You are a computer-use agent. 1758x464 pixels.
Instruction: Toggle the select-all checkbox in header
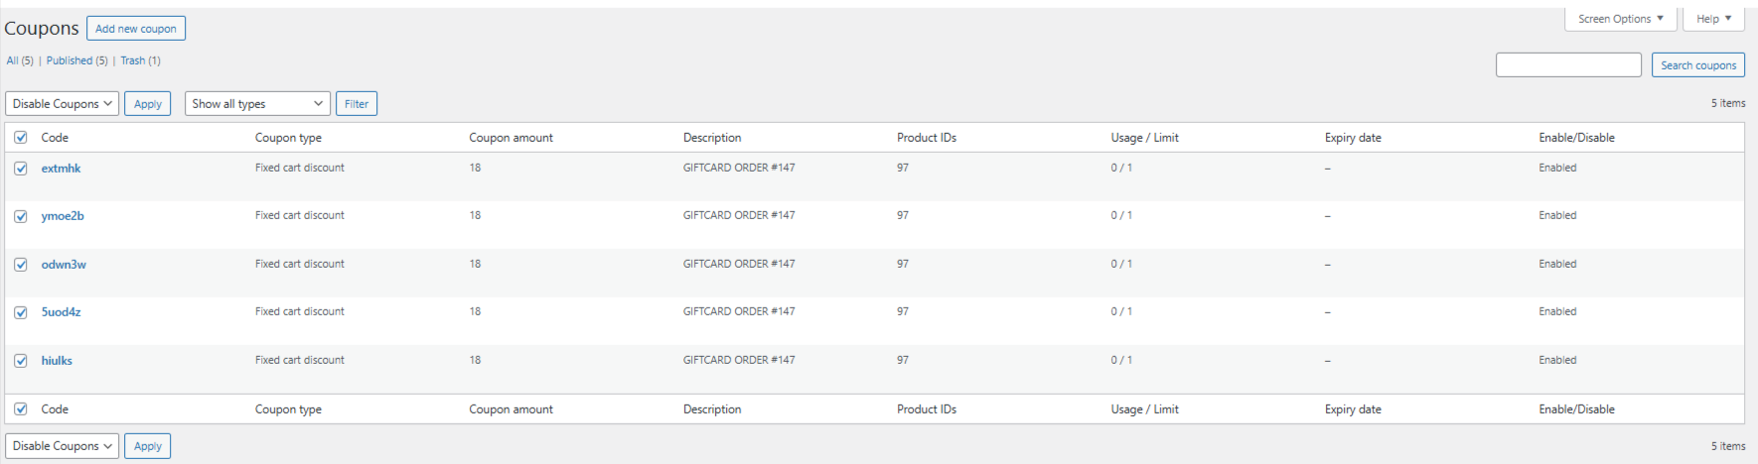coord(21,138)
